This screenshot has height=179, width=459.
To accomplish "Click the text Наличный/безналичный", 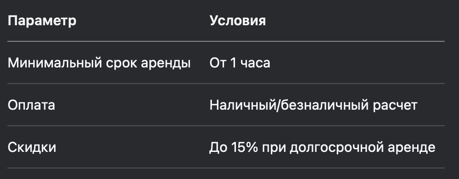I will pyautogui.click(x=288, y=106).
